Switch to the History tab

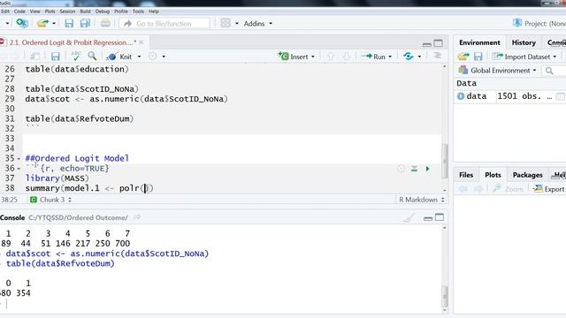point(524,42)
